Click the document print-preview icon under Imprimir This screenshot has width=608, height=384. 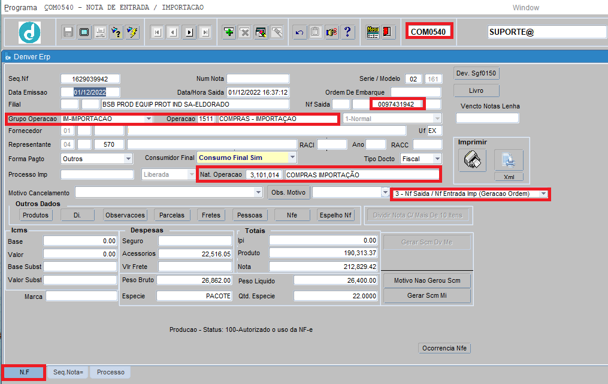pyautogui.click(x=509, y=160)
